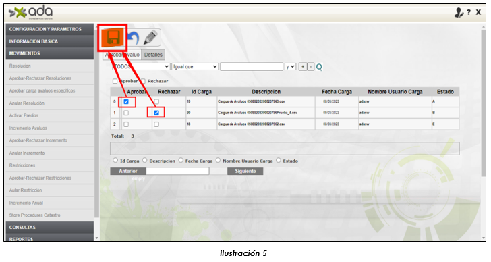The width and height of the screenshot is (491, 262).
Task: Click the minus remove-filter button
Action: click(x=310, y=67)
